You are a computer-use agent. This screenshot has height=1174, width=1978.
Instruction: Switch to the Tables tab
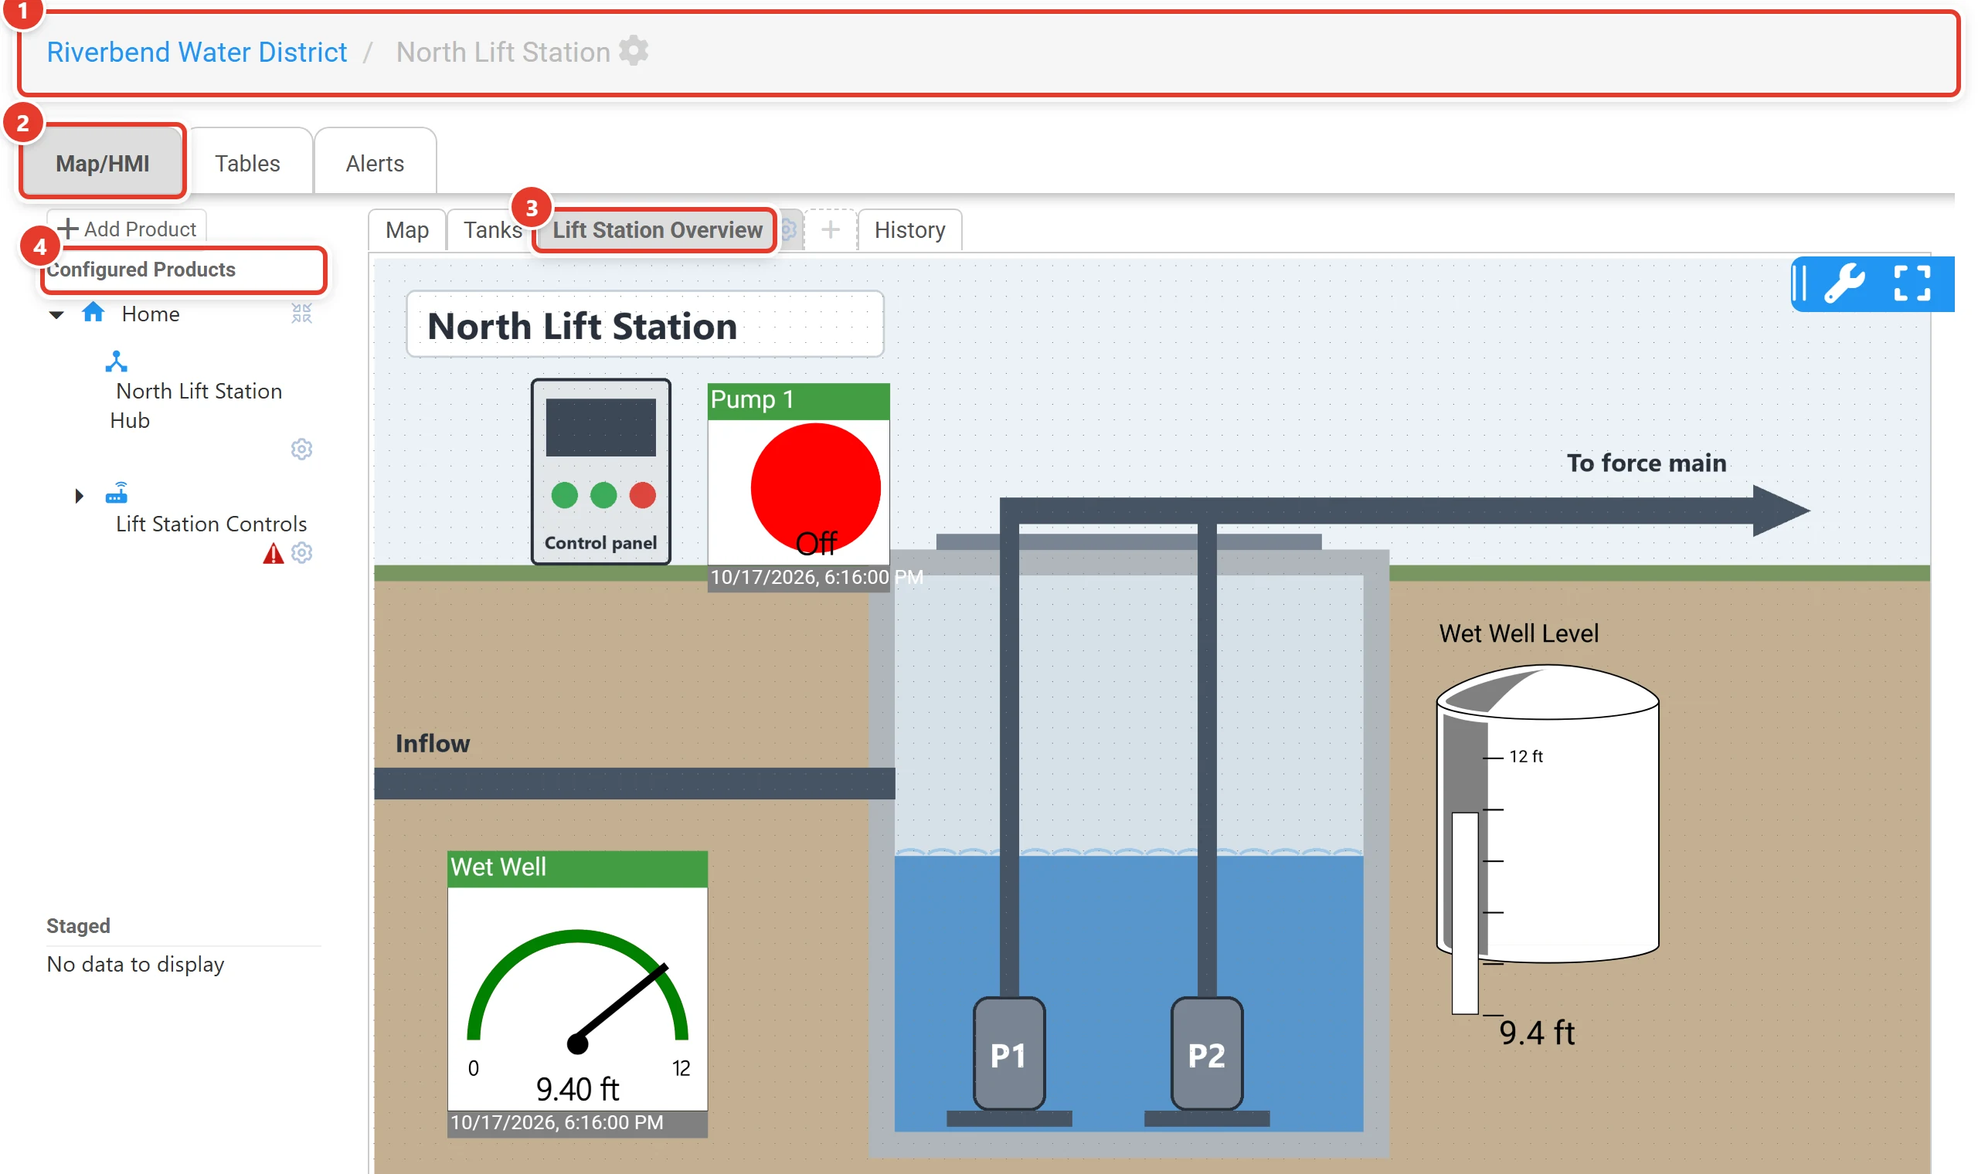click(248, 163)
